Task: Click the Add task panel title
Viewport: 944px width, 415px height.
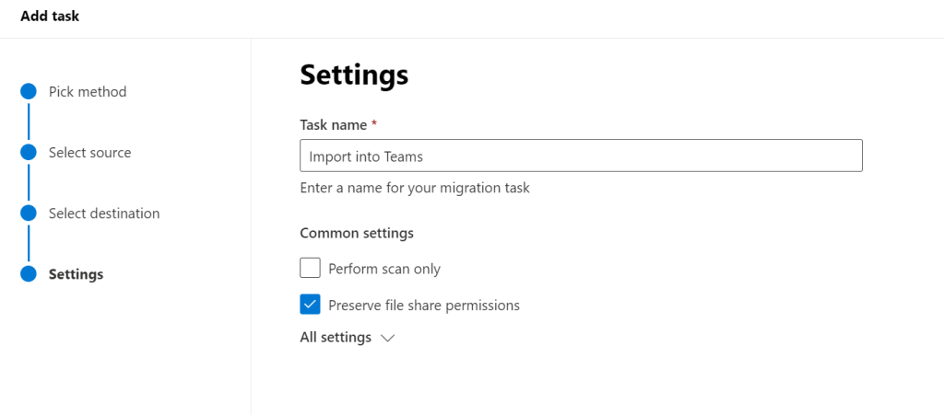Action: pyautogui.click(x=50, y=17)
